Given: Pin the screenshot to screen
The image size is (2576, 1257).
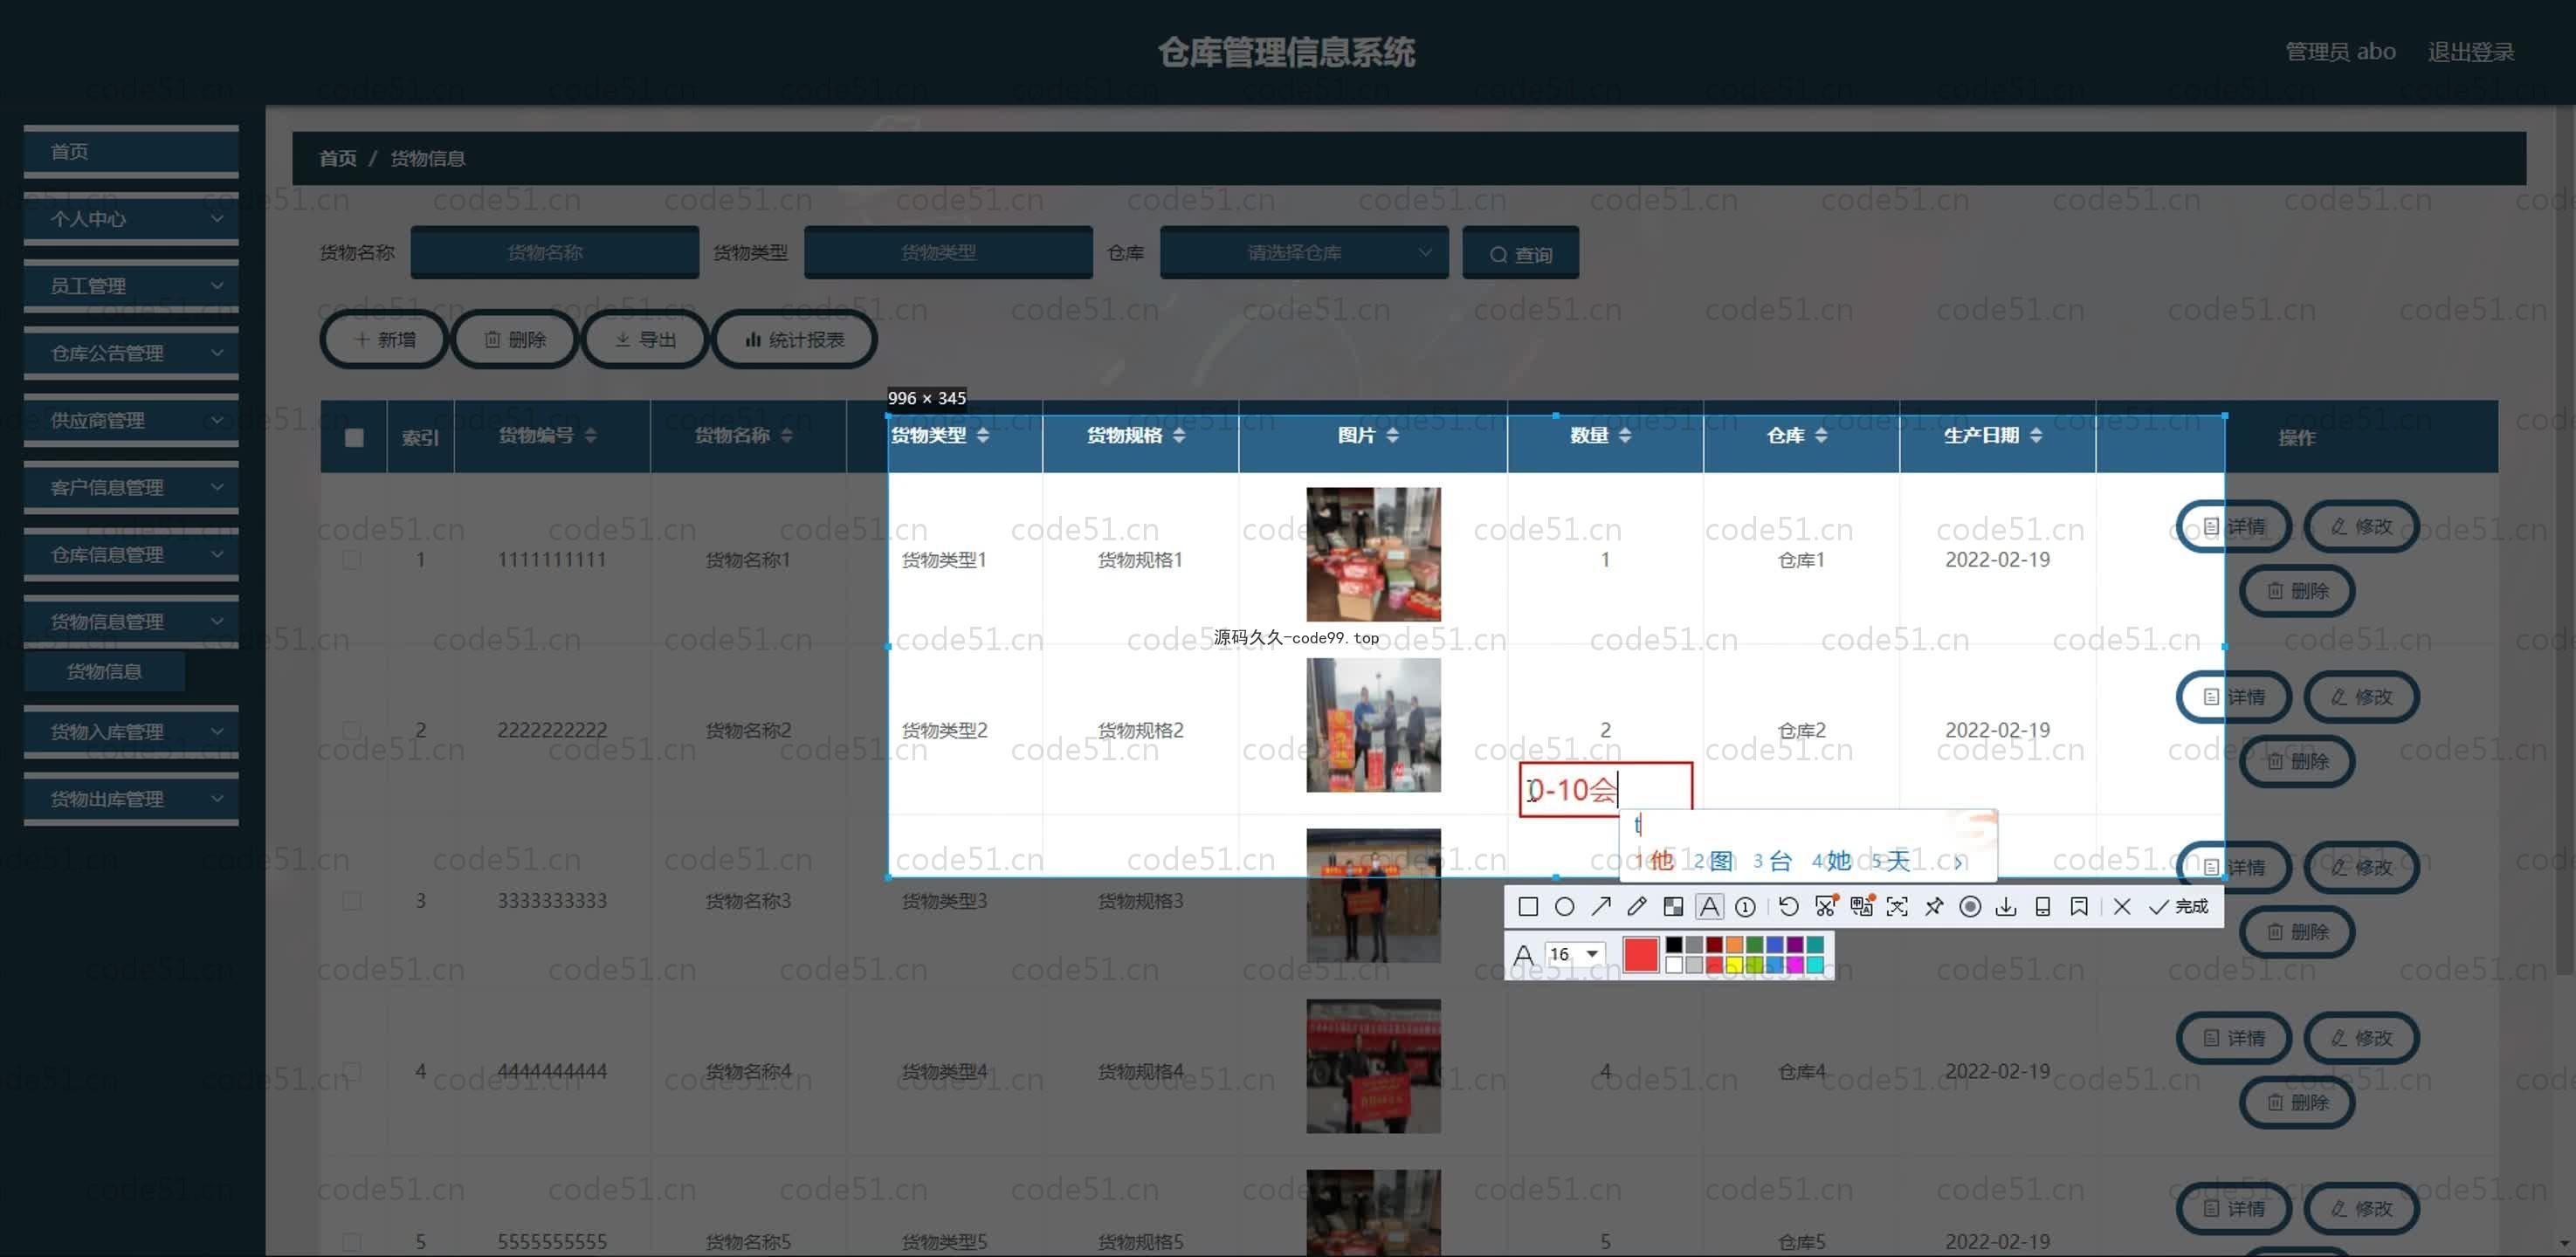Looking at the screenshot, I should point(1934,907).
